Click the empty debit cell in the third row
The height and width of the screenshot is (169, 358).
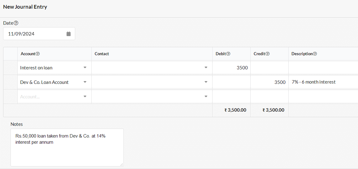(x=231, y=97)
